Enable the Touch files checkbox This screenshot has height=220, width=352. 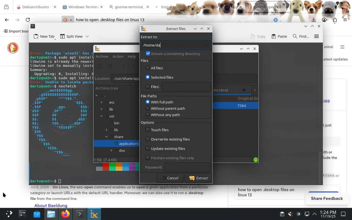coord(148,130)
